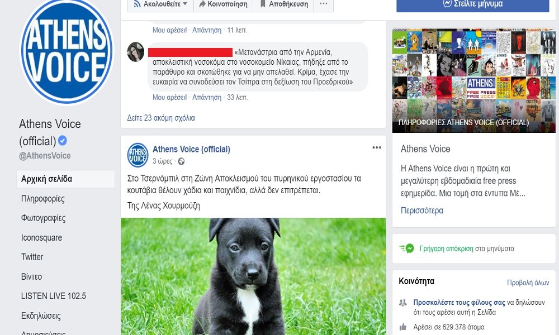Click the public globe icon under post

tap(182, 161)
